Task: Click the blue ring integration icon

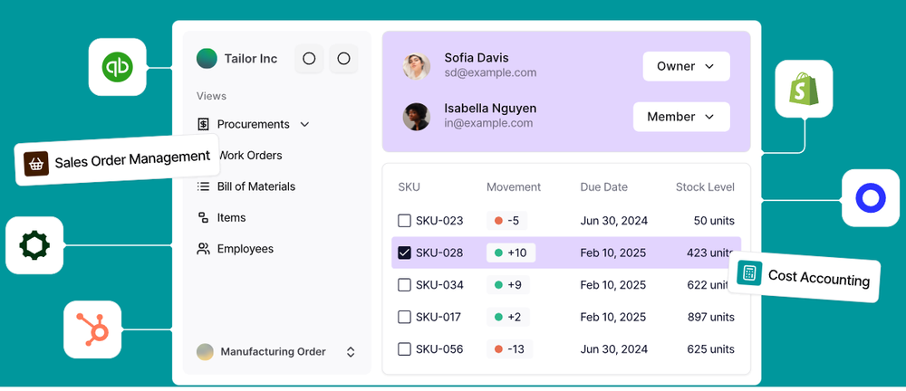Action: tap(870, 198)
